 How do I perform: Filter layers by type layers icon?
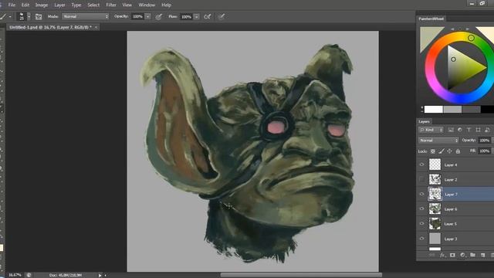469,130
